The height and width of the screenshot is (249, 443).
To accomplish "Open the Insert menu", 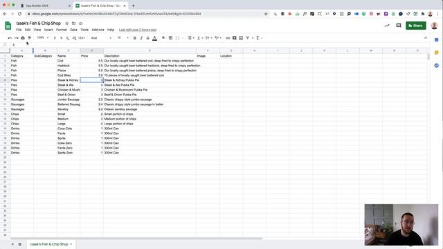I will click(48, 30).
